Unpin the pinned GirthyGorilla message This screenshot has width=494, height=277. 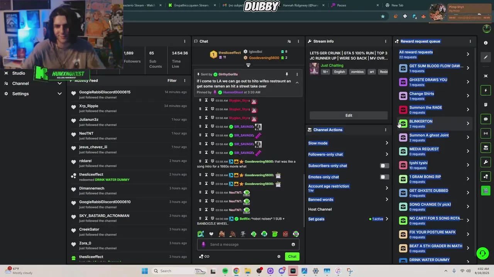(x=287, y=74)
